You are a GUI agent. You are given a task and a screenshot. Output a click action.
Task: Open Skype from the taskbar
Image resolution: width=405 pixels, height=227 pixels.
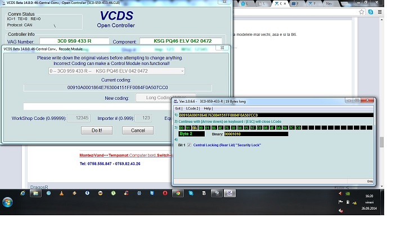coord(191,193)
